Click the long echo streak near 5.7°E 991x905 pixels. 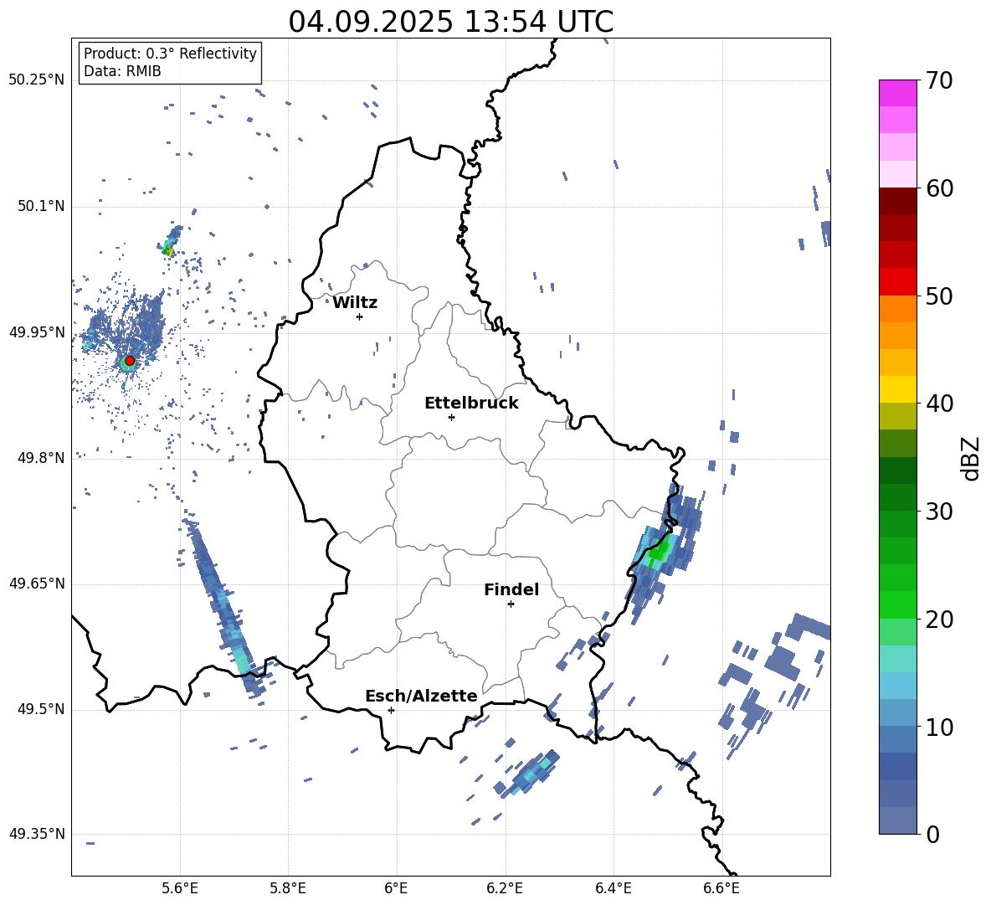[x=223, y=607]
